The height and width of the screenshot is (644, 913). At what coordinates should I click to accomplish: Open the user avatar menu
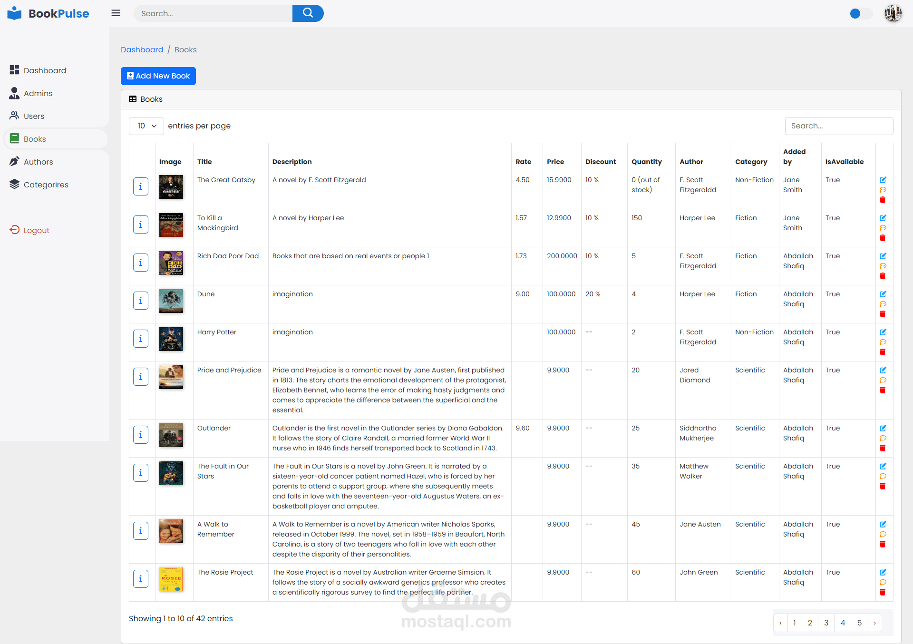[x=893, y=13]
